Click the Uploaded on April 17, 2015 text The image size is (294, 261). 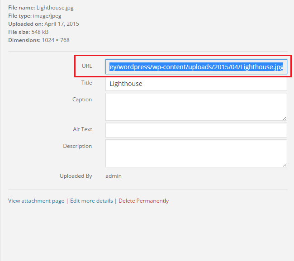(x=43, y=24)
